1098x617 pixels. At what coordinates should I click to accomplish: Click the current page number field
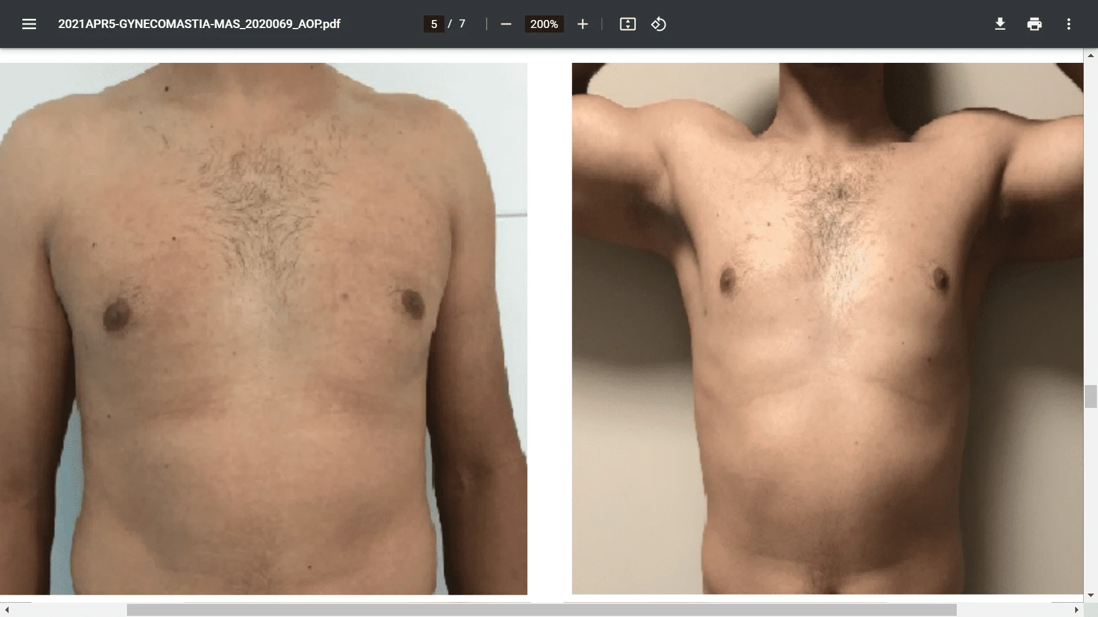click(x=434, y=24)
